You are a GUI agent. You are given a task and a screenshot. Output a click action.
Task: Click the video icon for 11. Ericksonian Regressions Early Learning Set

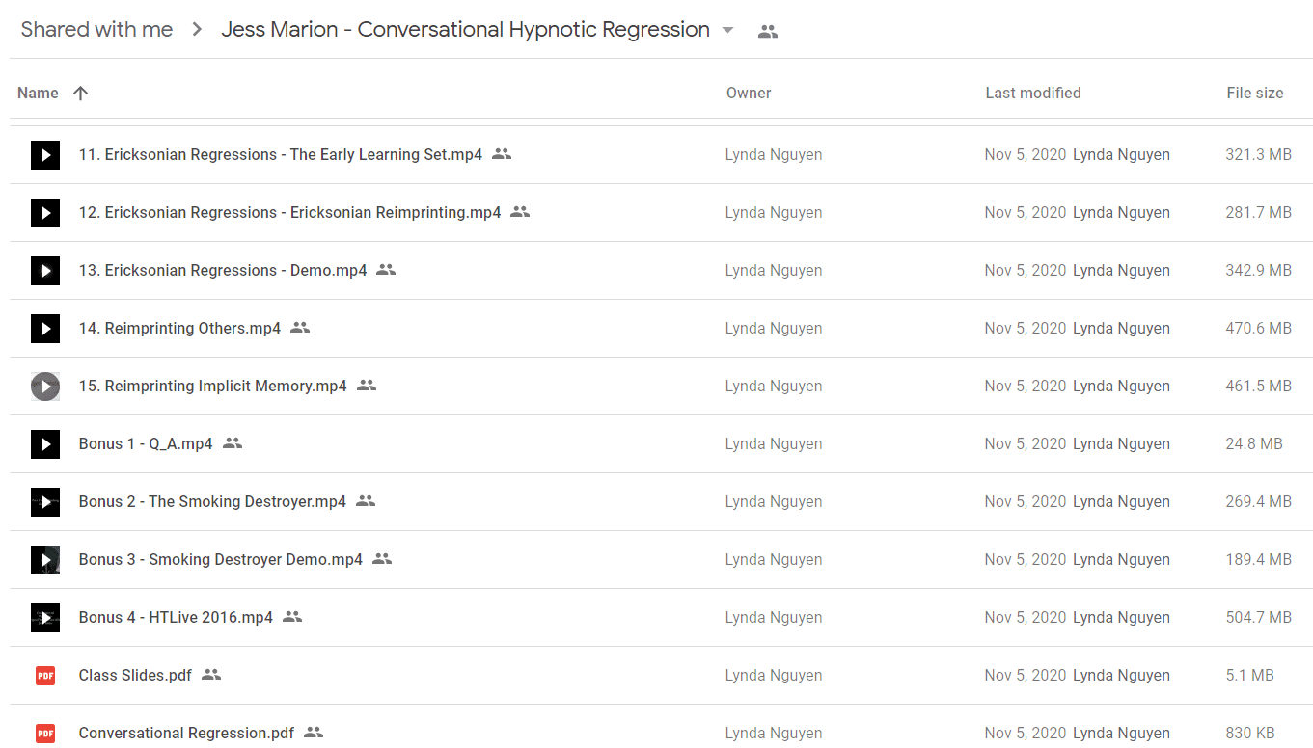pos(45,154)
